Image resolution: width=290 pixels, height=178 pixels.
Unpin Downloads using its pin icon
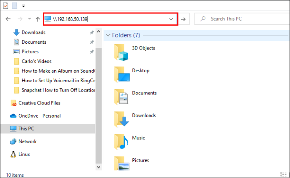pyautogui.click(x=92, y=32)
